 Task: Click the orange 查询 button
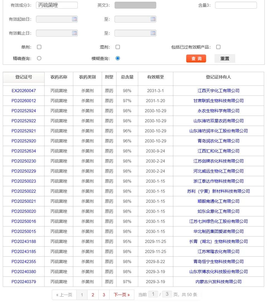coord(196,59)
